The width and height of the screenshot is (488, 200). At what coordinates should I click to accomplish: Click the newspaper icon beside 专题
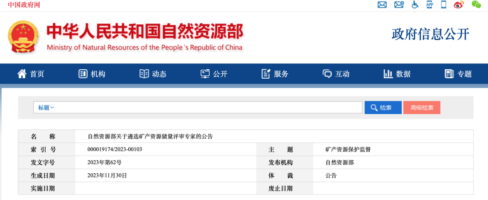point(450,74)
